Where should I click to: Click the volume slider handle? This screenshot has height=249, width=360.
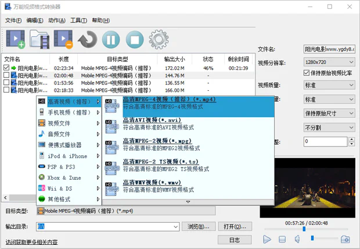(x=312, y=238)
